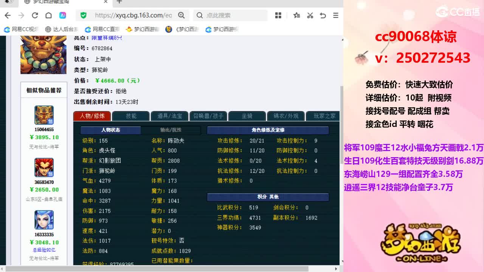Click the 相似物品推荐 heading
This screenshot has width=484, height=272.
(44, 90)
